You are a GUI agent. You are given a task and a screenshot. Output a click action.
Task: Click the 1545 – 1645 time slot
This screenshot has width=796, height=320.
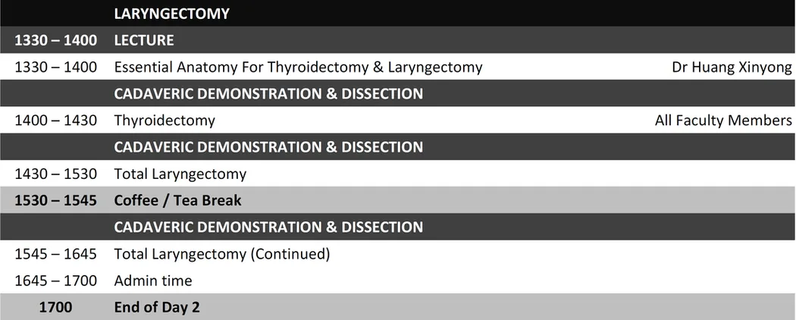[56, 253]
